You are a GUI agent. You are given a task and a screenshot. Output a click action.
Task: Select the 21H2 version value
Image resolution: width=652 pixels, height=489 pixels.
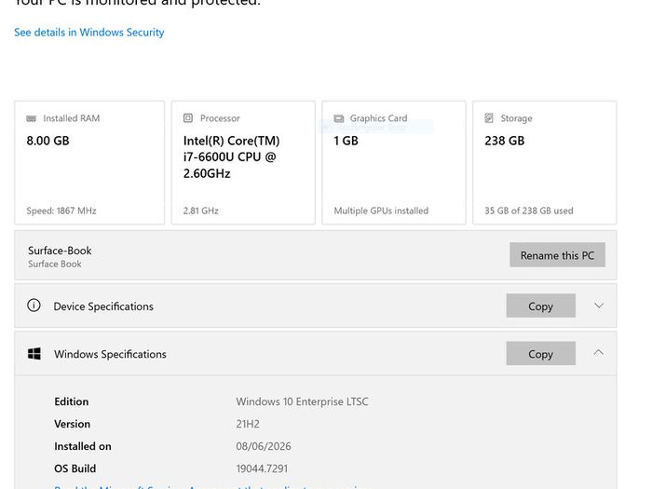click(248, 424)
